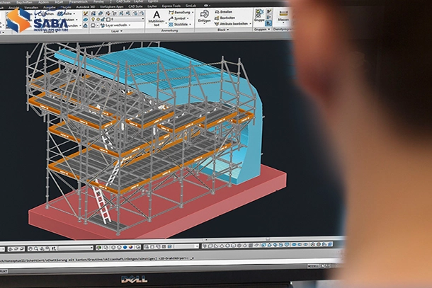This screenshot has height=288, width=432.
Task: Click the command line input field
Action: [171, 262]
